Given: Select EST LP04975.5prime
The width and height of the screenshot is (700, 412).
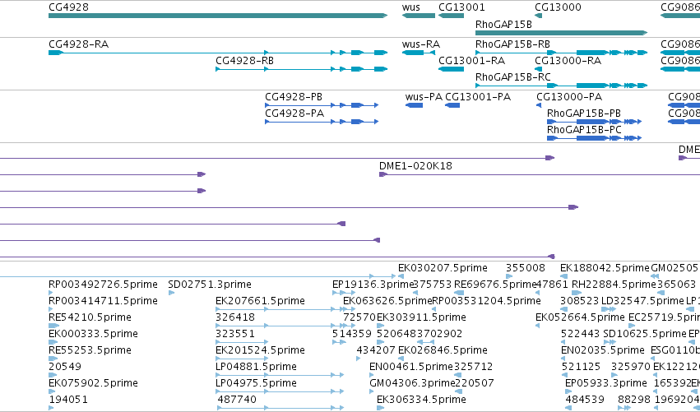Looking at the screenshot, I should click(257, 383).
